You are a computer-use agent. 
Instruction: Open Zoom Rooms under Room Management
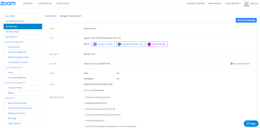[x=14, y=47]
